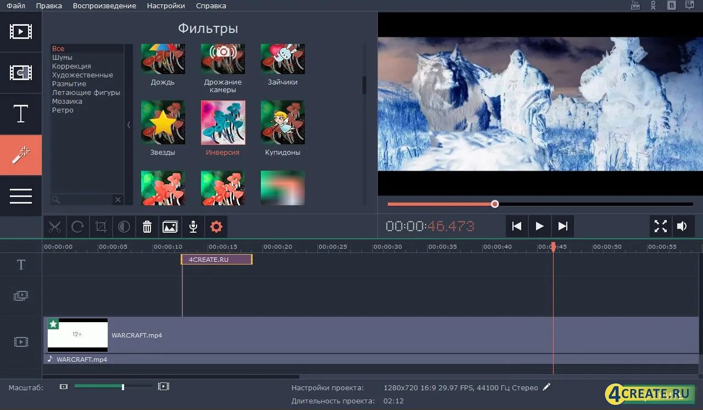Viewport: 703px width, 410px height.
Task: Open the Настройки menu
Action: [x=166, y=5]
